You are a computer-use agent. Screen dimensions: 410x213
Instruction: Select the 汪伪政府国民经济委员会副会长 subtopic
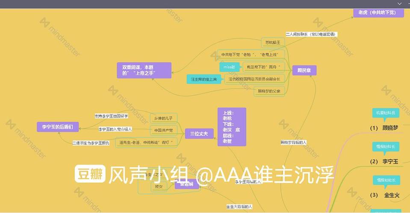click(254, 79)
